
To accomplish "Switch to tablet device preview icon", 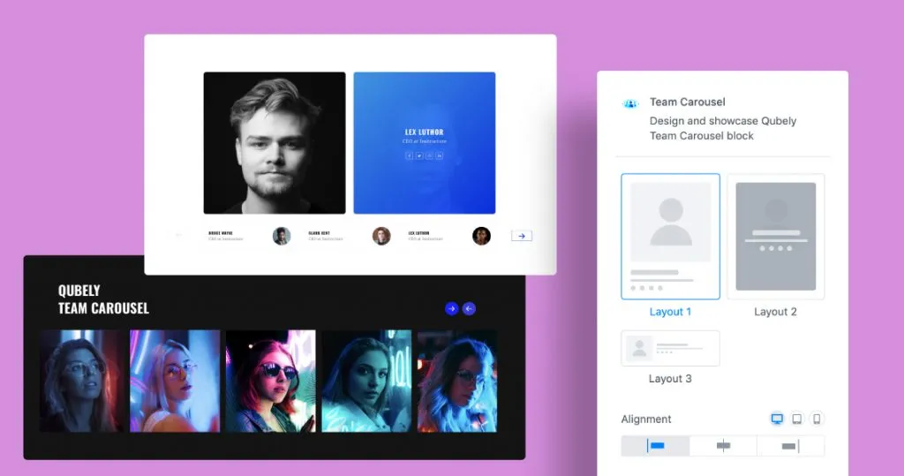I will [796, 419].
